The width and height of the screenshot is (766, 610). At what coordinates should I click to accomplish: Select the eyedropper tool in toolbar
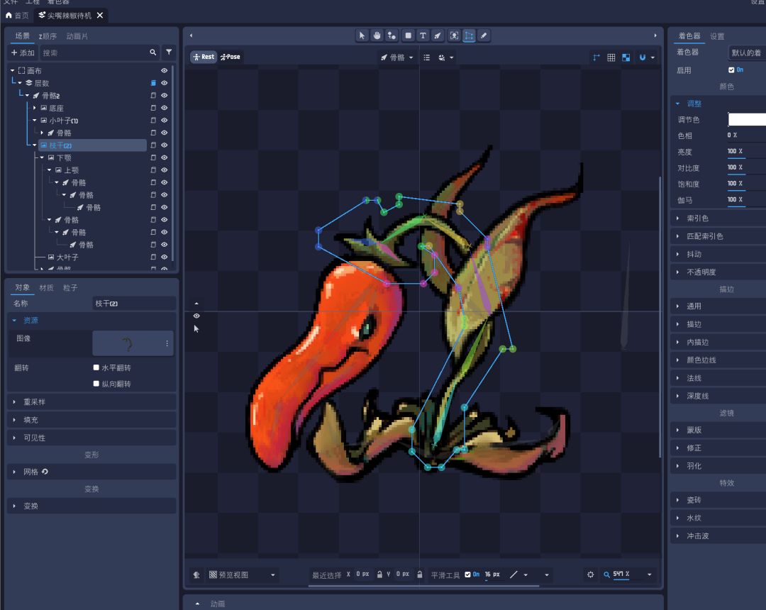[484, 35]
